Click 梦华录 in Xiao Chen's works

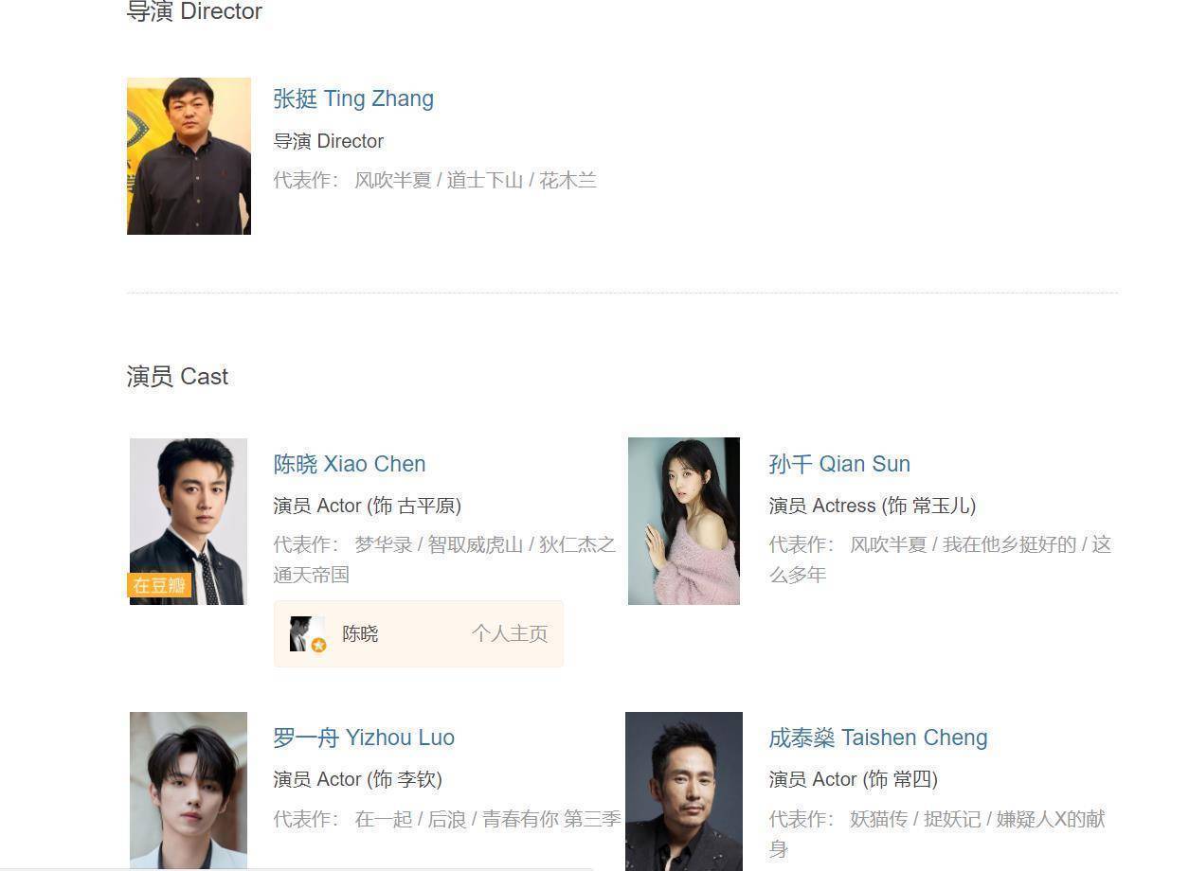(384, 544)
